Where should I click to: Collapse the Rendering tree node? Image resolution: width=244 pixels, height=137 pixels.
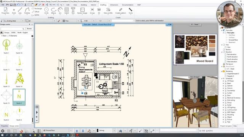(222, 71)
